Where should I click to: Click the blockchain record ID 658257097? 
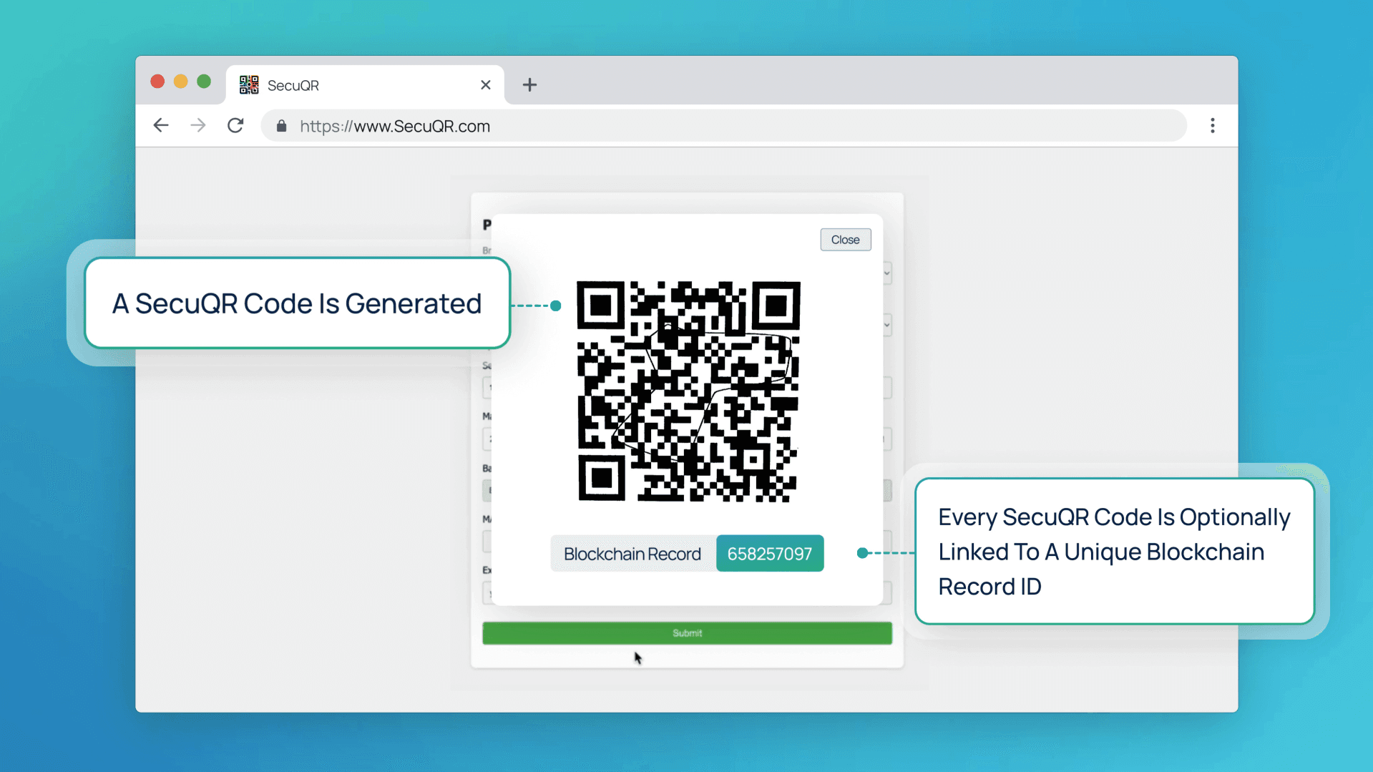(x=770, y=554)
